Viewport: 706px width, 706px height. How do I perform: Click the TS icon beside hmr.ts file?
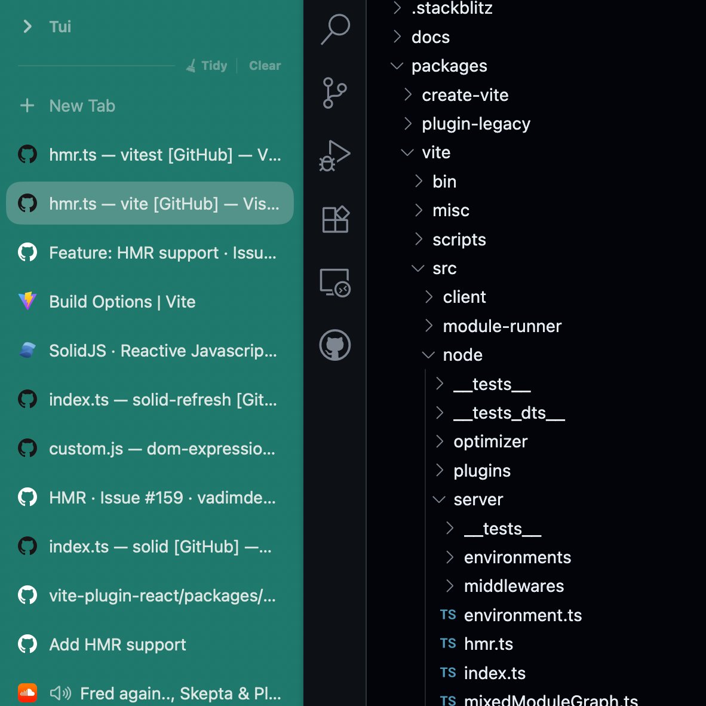[447, 643]
